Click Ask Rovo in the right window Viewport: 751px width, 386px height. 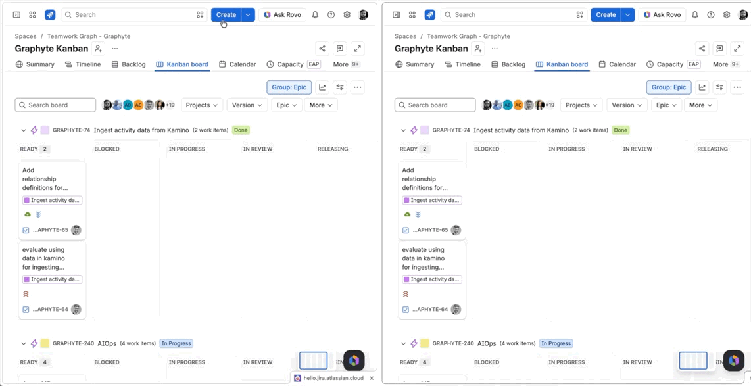(x=662, y=15)
